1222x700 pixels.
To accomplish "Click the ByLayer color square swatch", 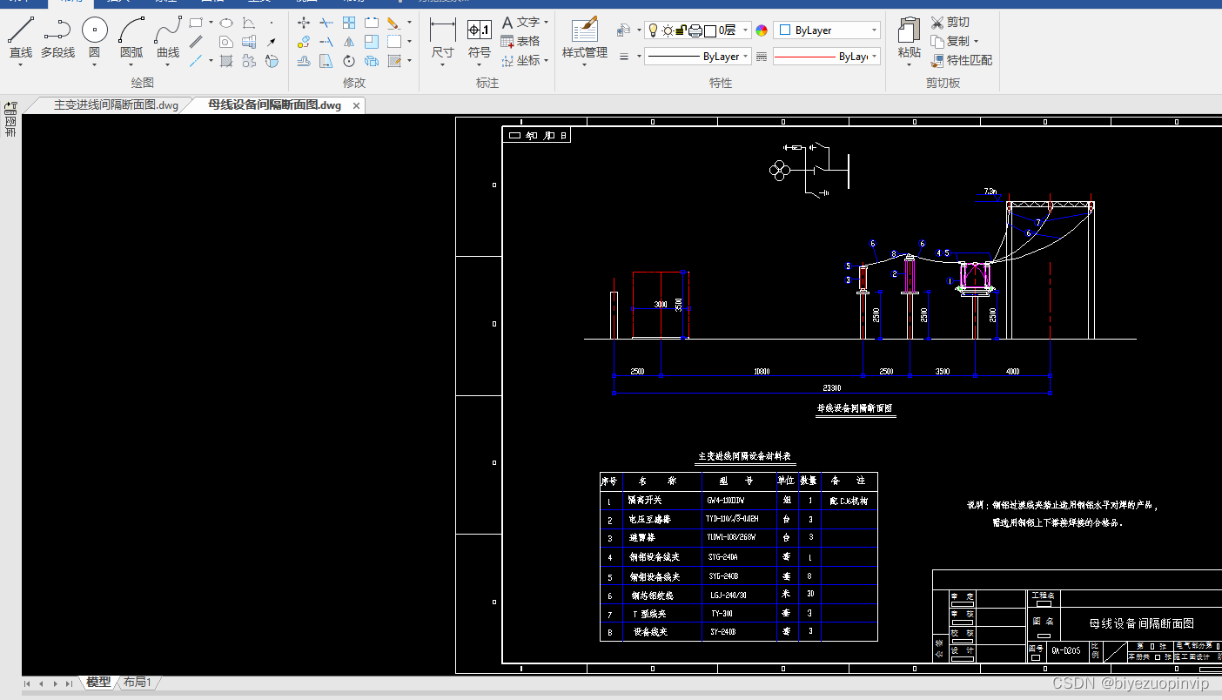I will (x=785, y=30).
